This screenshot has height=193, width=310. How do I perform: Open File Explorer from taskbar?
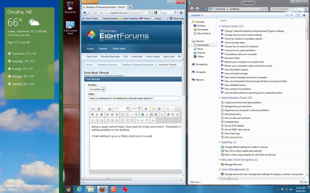coord(91,189)
